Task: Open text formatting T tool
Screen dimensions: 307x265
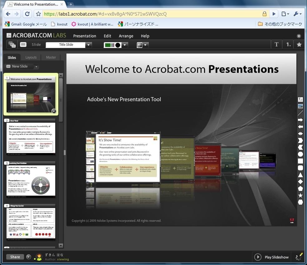Action: point(276,45)
